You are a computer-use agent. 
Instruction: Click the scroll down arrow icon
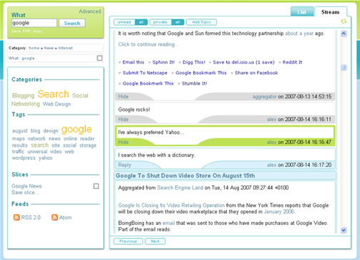[344, 231]
